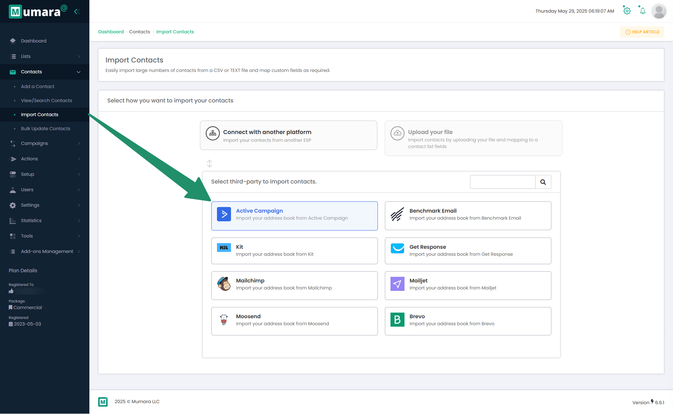
Task: Click the Mumara logo
Action: click(38, 12)
